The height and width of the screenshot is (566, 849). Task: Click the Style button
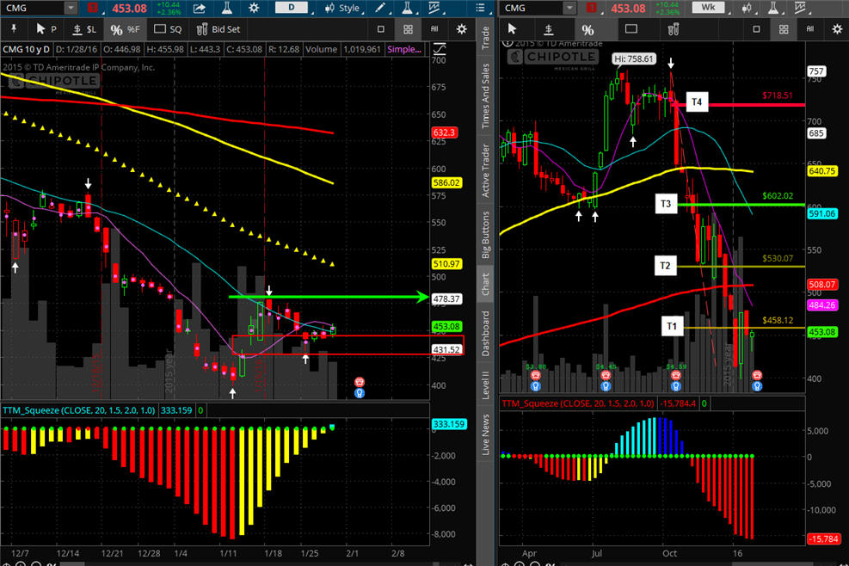[x=342, y=8]
